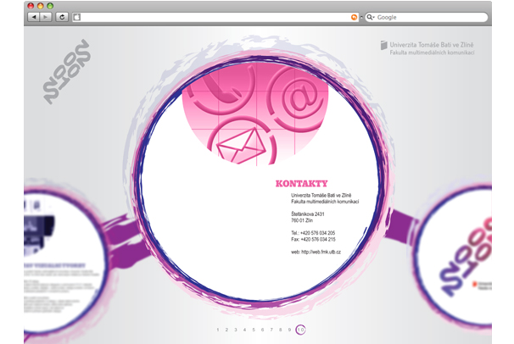
Task: Click the orange RSS feed icon
Action: coord(354,17)
